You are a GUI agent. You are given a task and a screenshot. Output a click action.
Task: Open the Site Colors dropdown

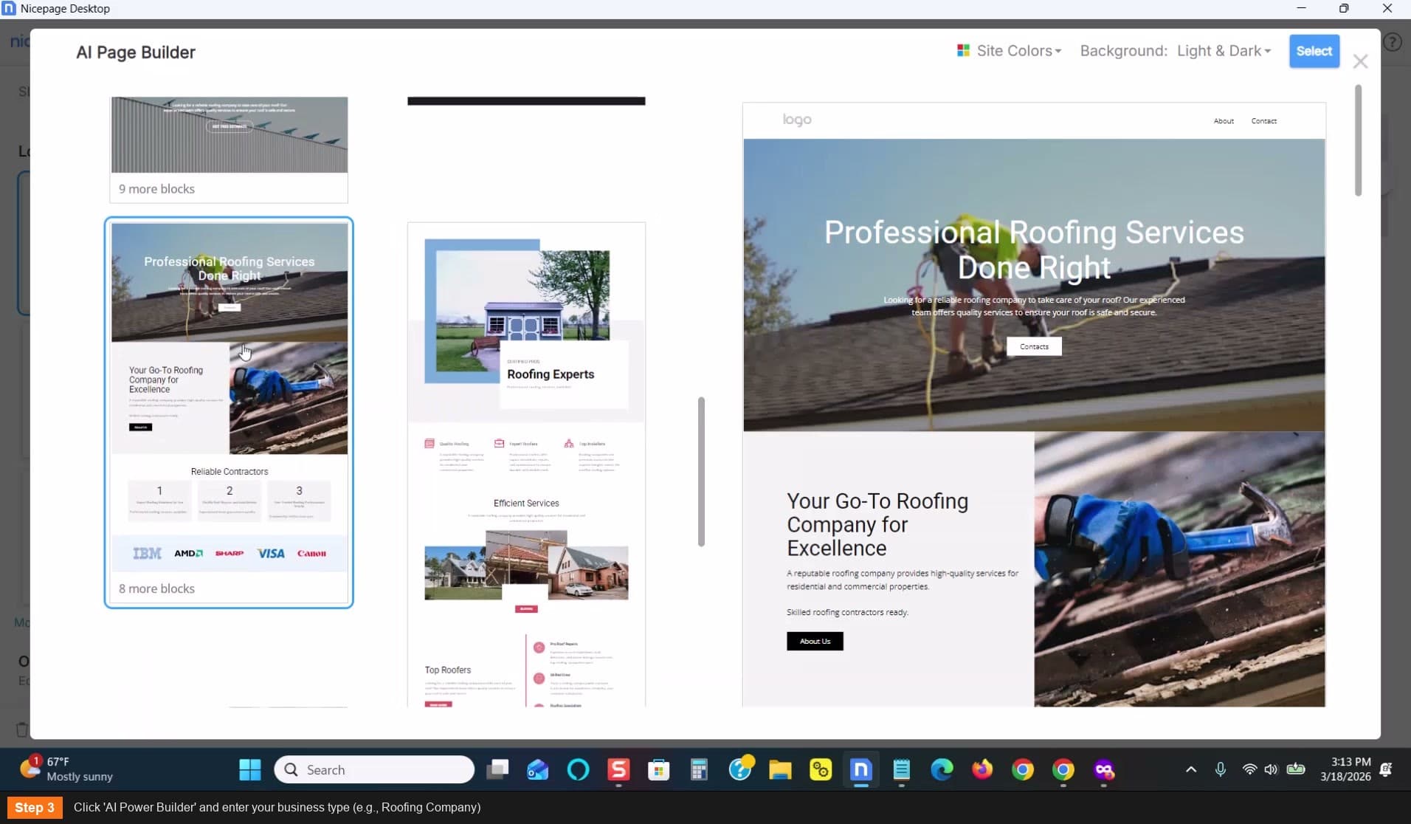(1009, 51)
